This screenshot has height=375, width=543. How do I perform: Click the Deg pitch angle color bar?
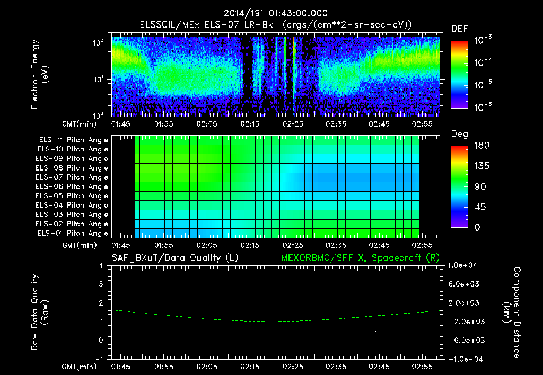click(460, 186)
